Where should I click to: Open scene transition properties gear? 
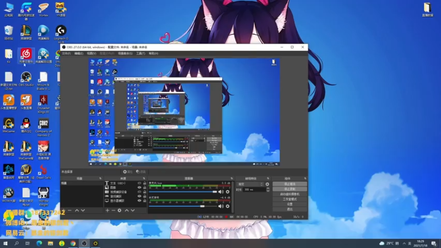point(267,184)
